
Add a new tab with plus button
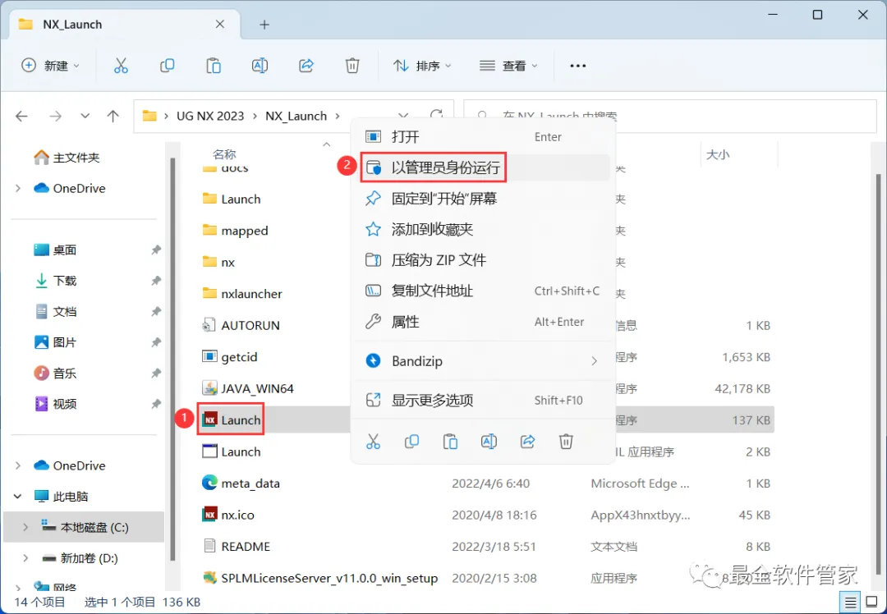264,25
